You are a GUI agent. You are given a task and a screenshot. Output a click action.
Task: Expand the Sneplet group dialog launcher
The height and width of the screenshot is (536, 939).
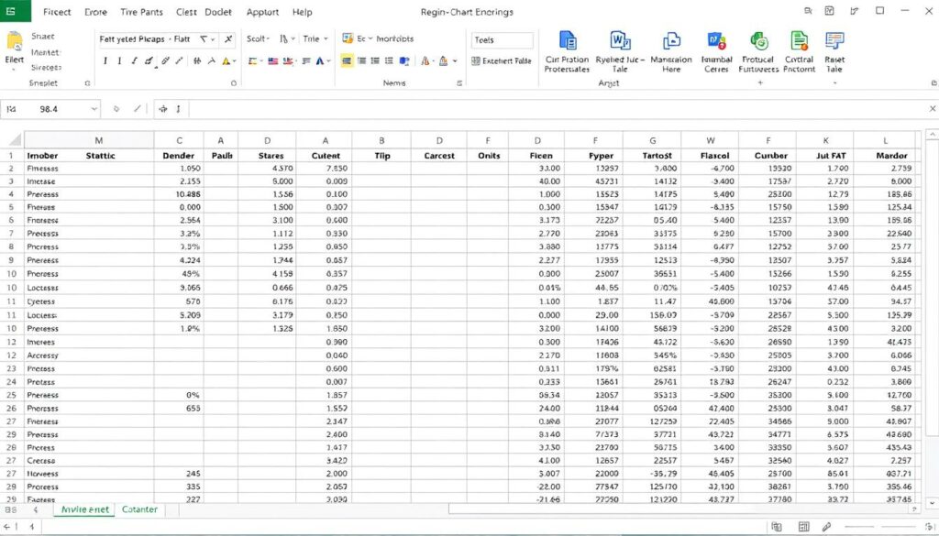(x=87, y=83)
